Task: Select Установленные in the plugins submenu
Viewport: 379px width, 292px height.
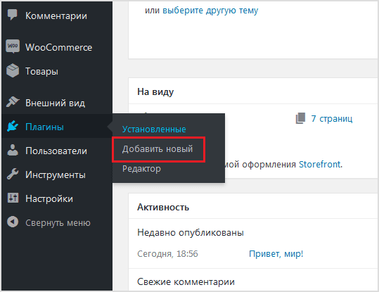Action: (154, 129)
